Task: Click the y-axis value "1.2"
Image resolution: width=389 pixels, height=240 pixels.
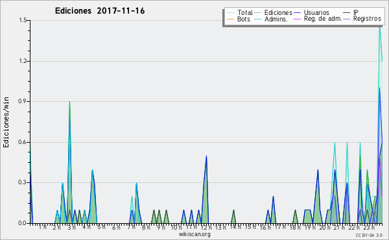Action: click(23, 61)
